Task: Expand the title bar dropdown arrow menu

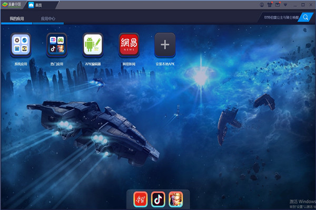Action: click(285, 5)
